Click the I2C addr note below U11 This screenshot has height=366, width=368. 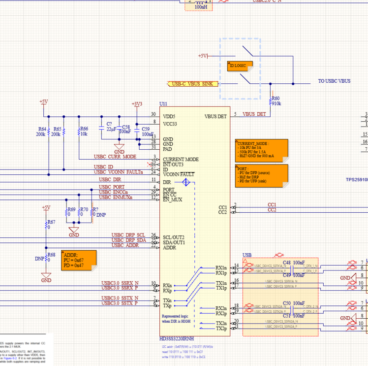pos(187,352)
